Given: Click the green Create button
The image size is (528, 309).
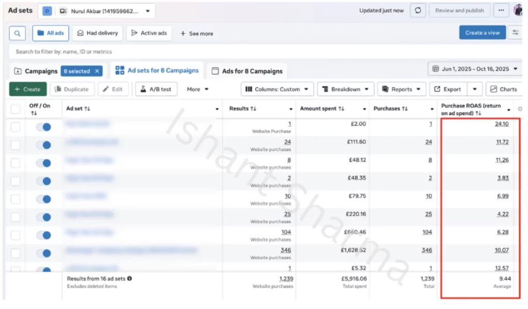Looking at the screenshot, I should coord(27,89).
